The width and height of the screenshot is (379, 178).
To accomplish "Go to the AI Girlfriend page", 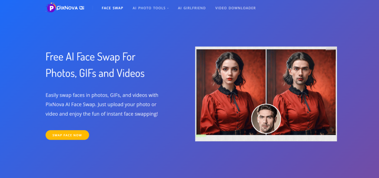I will 192,8.
